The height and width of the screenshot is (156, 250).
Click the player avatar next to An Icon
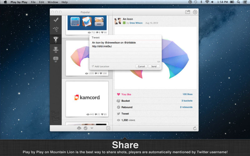[118, 21]
